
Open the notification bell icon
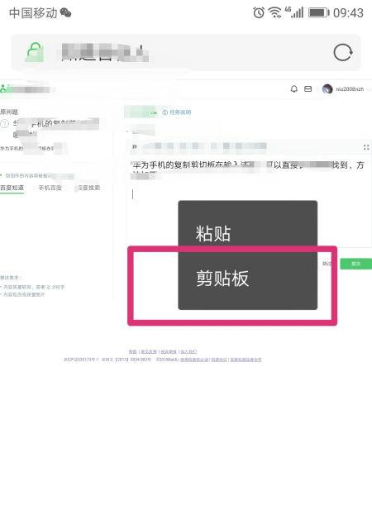pyautogui.click(x=294, y=89)
